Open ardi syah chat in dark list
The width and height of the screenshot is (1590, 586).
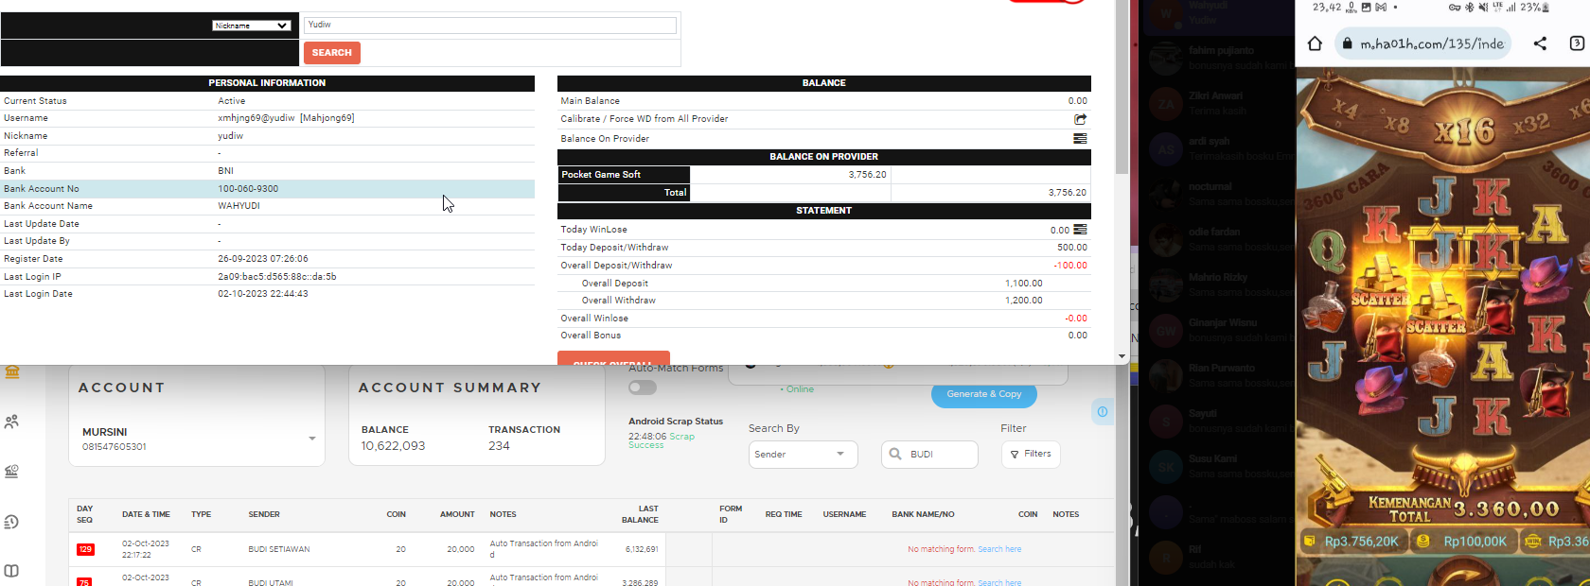[x=1219, y=148]
